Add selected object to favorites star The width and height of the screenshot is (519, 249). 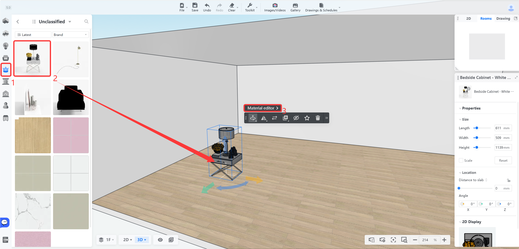tap(307, 118)
